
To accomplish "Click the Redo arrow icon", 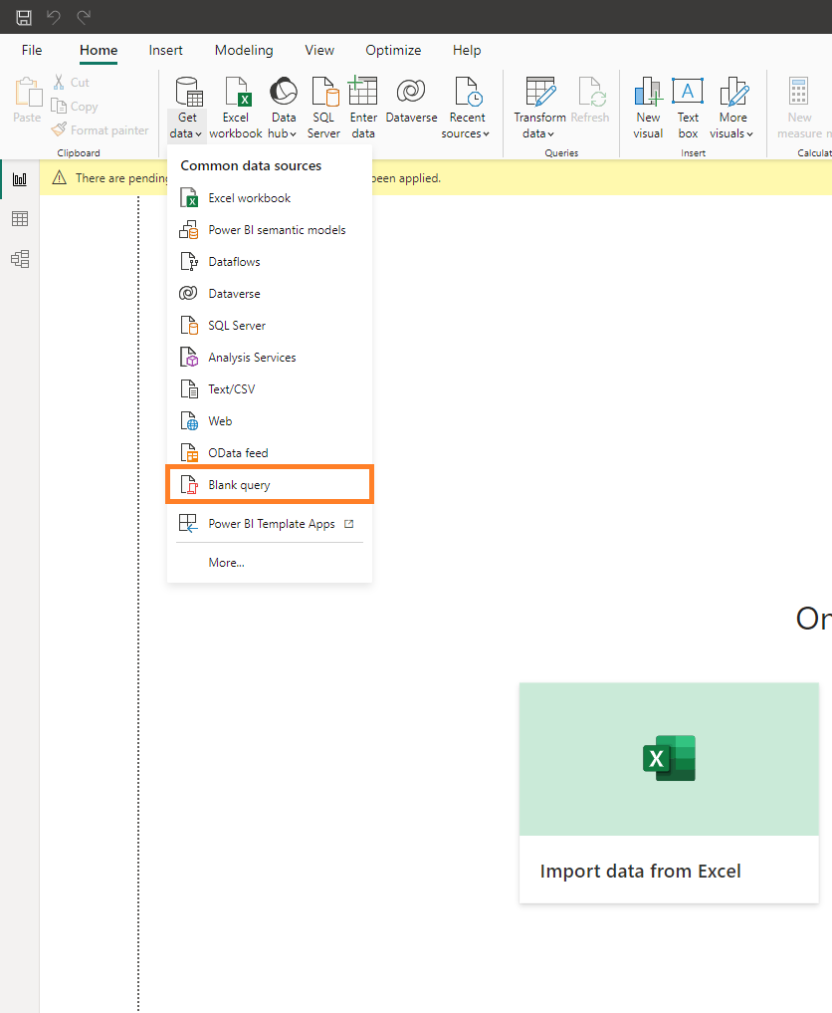I will point(84,18).
